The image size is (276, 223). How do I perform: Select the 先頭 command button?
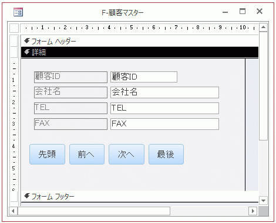tap(47, 155)
